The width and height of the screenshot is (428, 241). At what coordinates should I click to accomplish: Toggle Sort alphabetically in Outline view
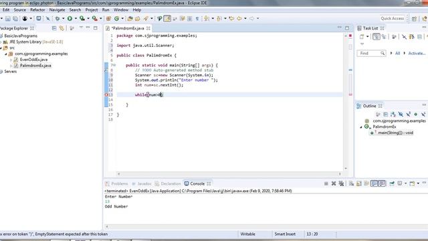(x=393, y=114)
